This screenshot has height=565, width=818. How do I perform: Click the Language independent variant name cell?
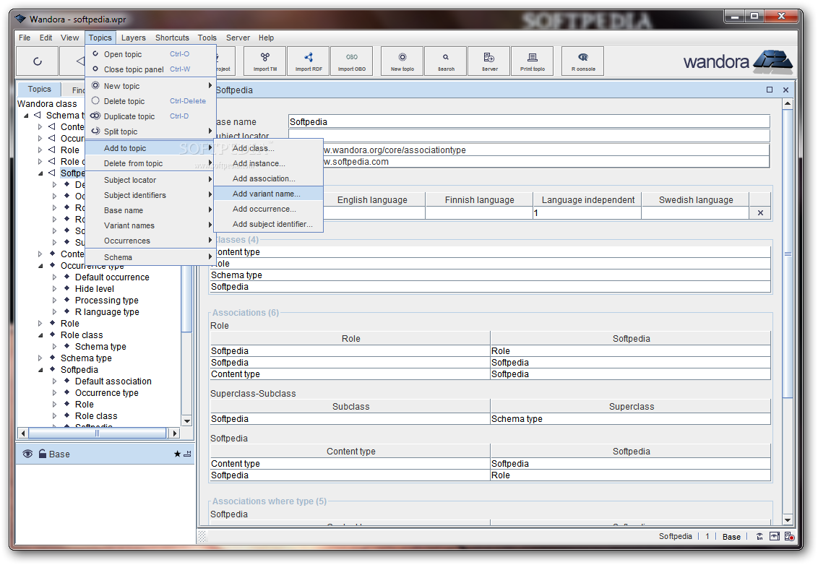587,213
